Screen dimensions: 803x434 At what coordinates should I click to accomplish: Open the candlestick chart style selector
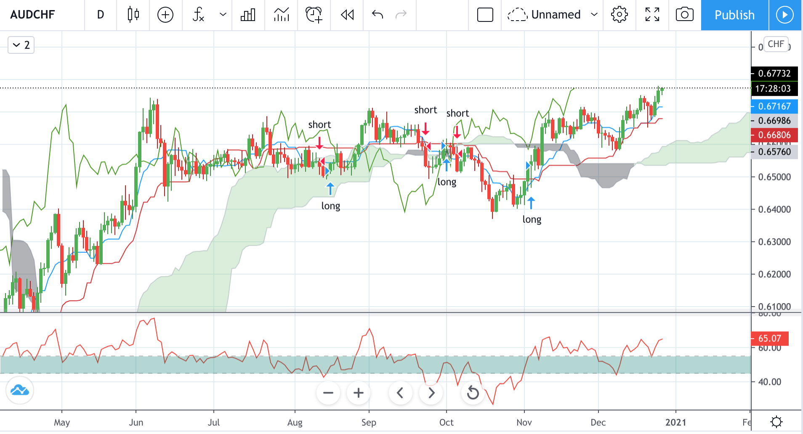(x=133, y=15)
